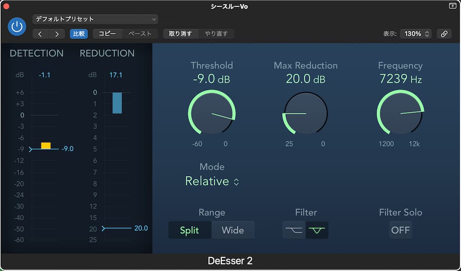Click the blue gain reduction bar
The image size is (461, 271).
click(x=117, y=103)
